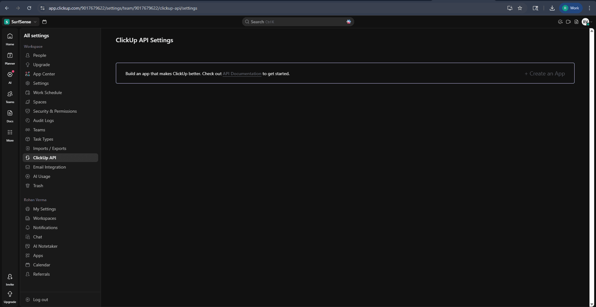Open the Planner panel in the sidebar
This screenshot has width=596, height=307.
(10, 58)
